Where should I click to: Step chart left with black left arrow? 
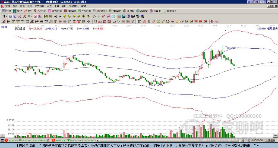tap(55, 16)
